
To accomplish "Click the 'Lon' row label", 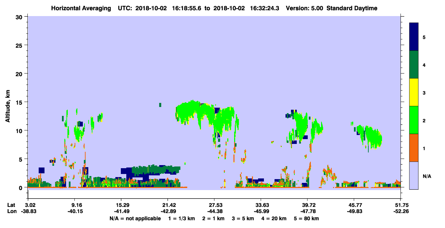I will [x=11, y=211].
